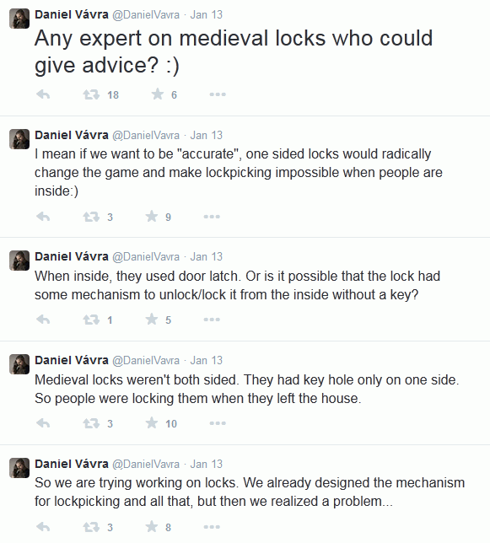
Task: Retweet the 'we are trying working on locks' tweet
Action: pos(91,527)
